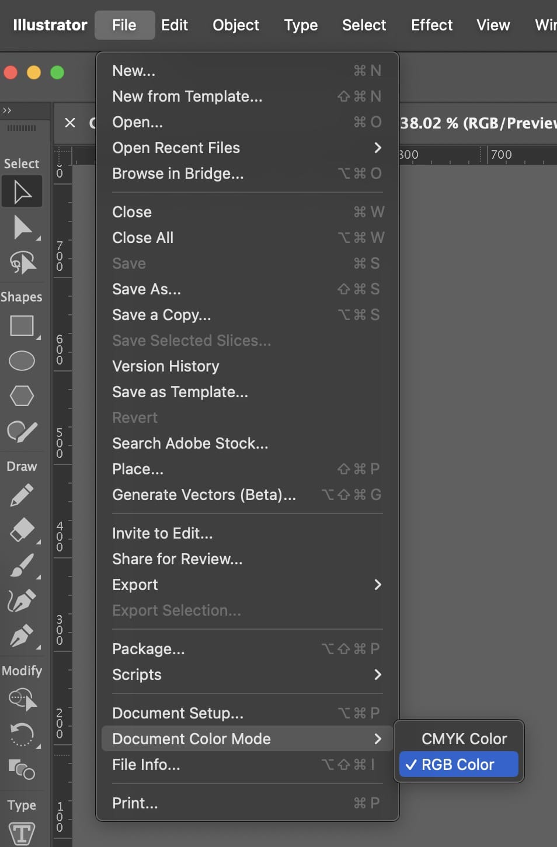Choose Save As... menu item
This screenshot has width=557, height=847.
click(248, 289)
